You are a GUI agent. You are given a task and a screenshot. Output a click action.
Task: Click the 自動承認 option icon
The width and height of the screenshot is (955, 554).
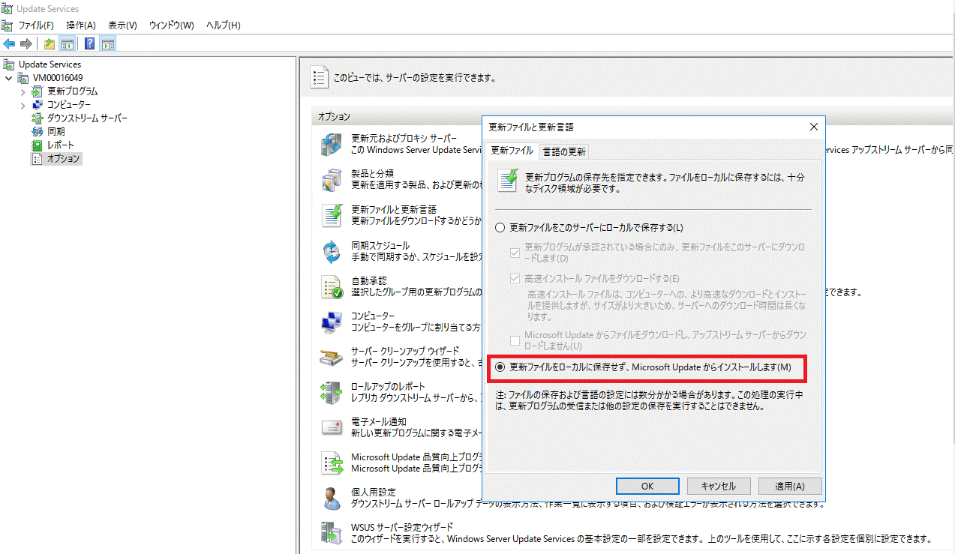[332, 286]
